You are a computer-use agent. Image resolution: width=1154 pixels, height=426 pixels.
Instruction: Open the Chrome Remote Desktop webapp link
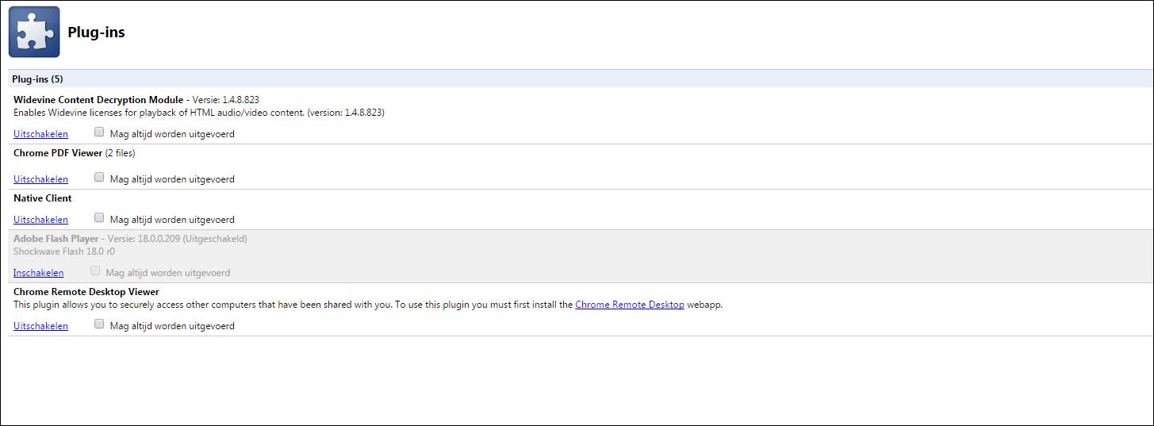(629, 305)
